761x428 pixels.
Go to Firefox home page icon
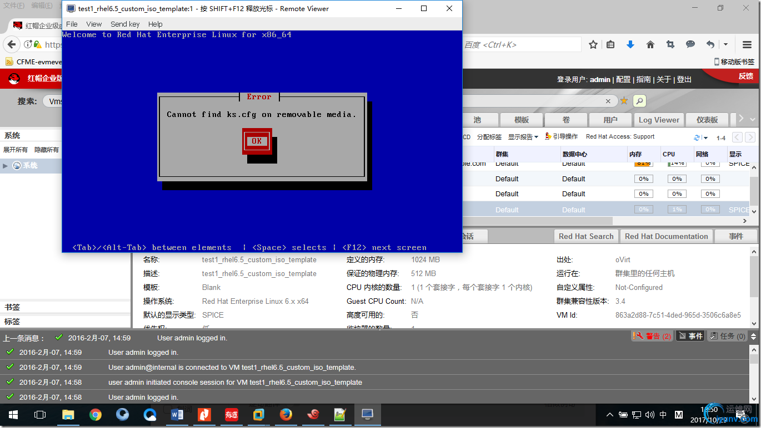[650, 45]
